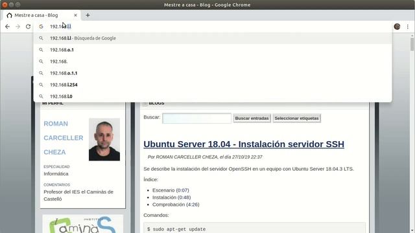Open post Ubuntu Server 18.04 - Instalación servidor SSH

click(x=244, y=144)
